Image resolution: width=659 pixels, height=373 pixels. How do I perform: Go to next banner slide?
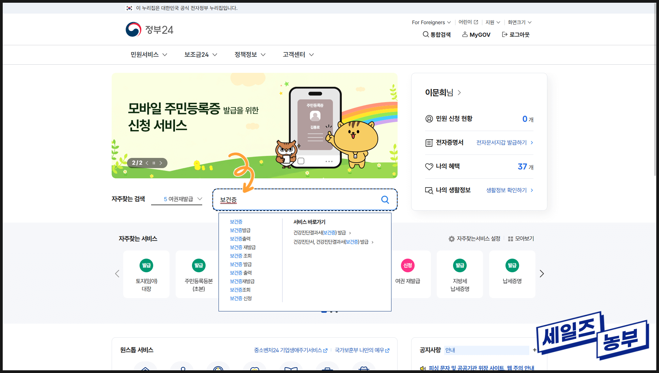pos(161,163)
